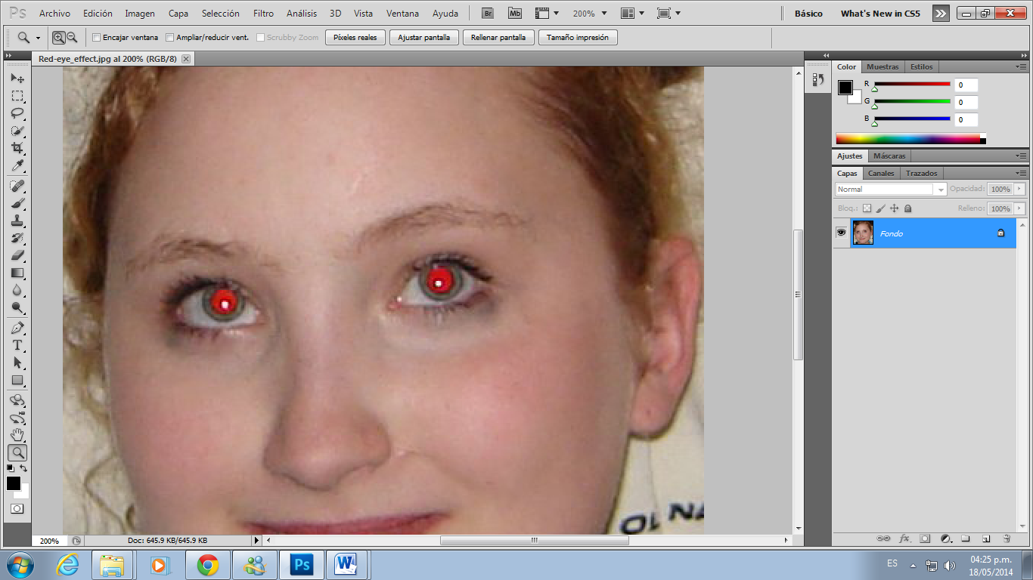Click the Zoom tool in the toolbox
The image size is (1033, 580).
coord(17,452)
